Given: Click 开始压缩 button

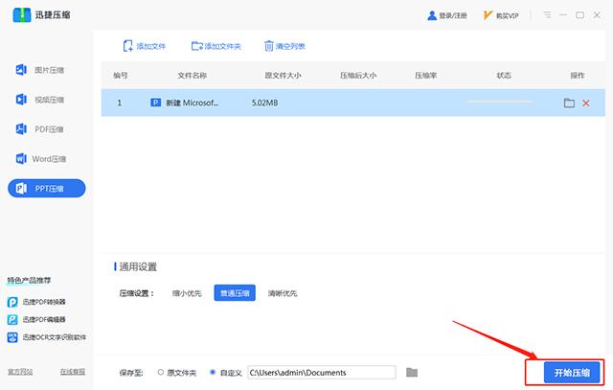Looking at the screenshot, I should pos(572,373).
